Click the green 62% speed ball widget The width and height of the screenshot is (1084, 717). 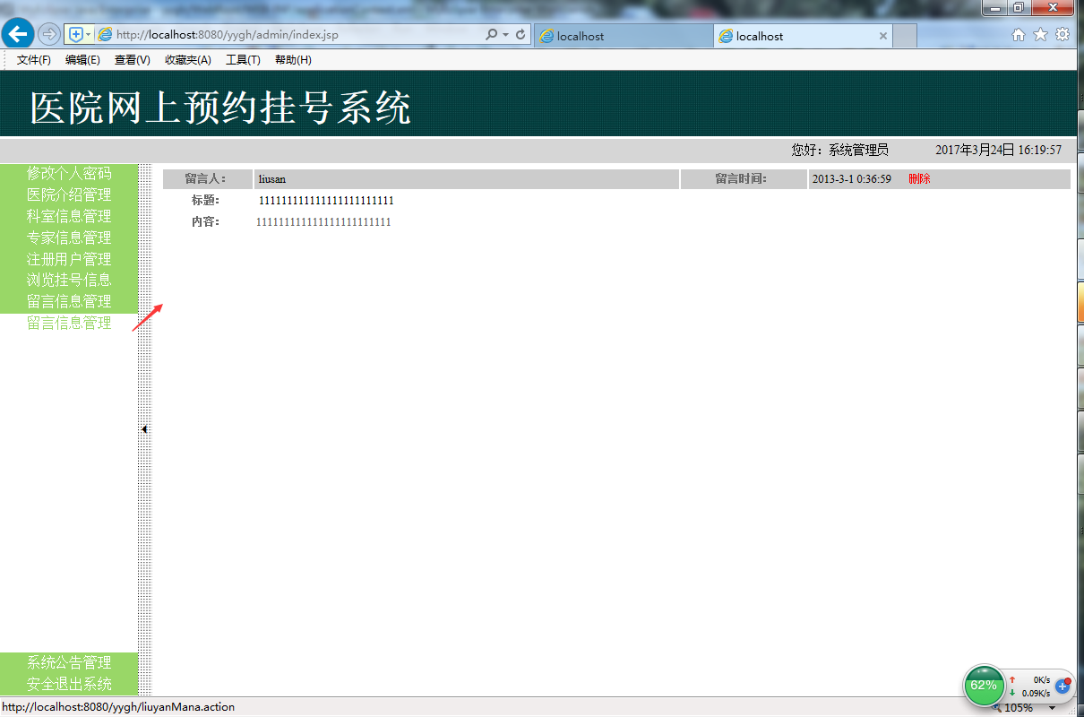(x=984, y=686)
